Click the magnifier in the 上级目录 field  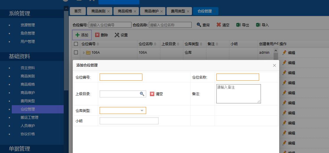point(142,94)
